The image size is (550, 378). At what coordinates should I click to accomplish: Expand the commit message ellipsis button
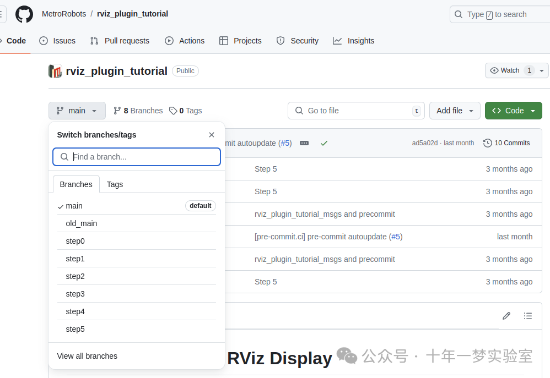pyautogui.click(x=304, y=143)
